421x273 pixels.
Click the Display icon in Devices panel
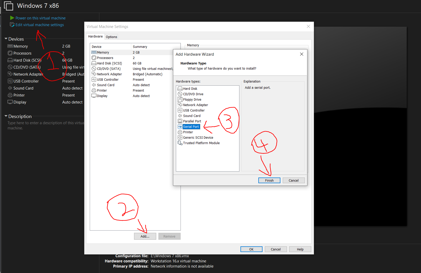pos(10,102)
